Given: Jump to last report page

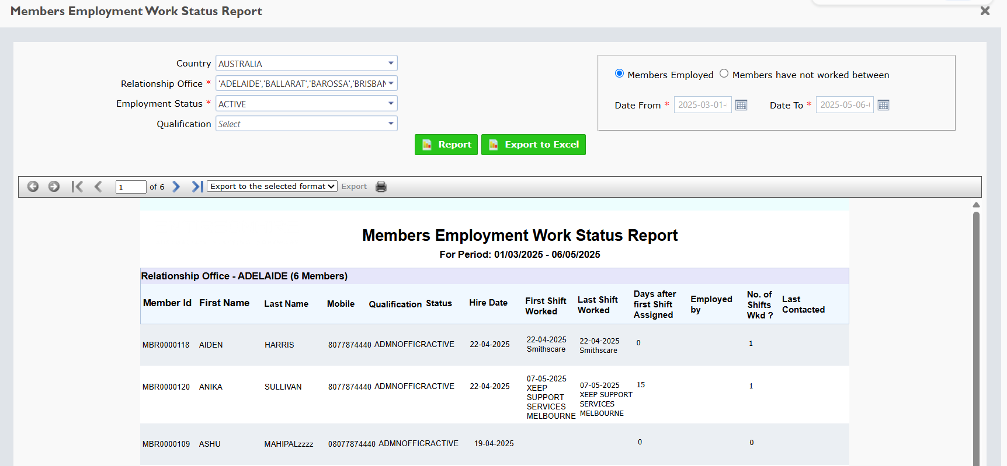Looking at the screenshot, I should [197, 187].
